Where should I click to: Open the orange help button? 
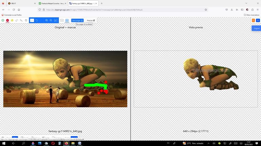coord(253,20)
